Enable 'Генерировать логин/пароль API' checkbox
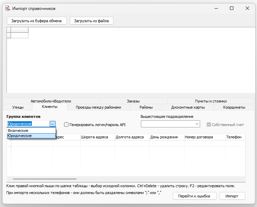The height and width of the screenshot is (207, 257). pos(66,125)
